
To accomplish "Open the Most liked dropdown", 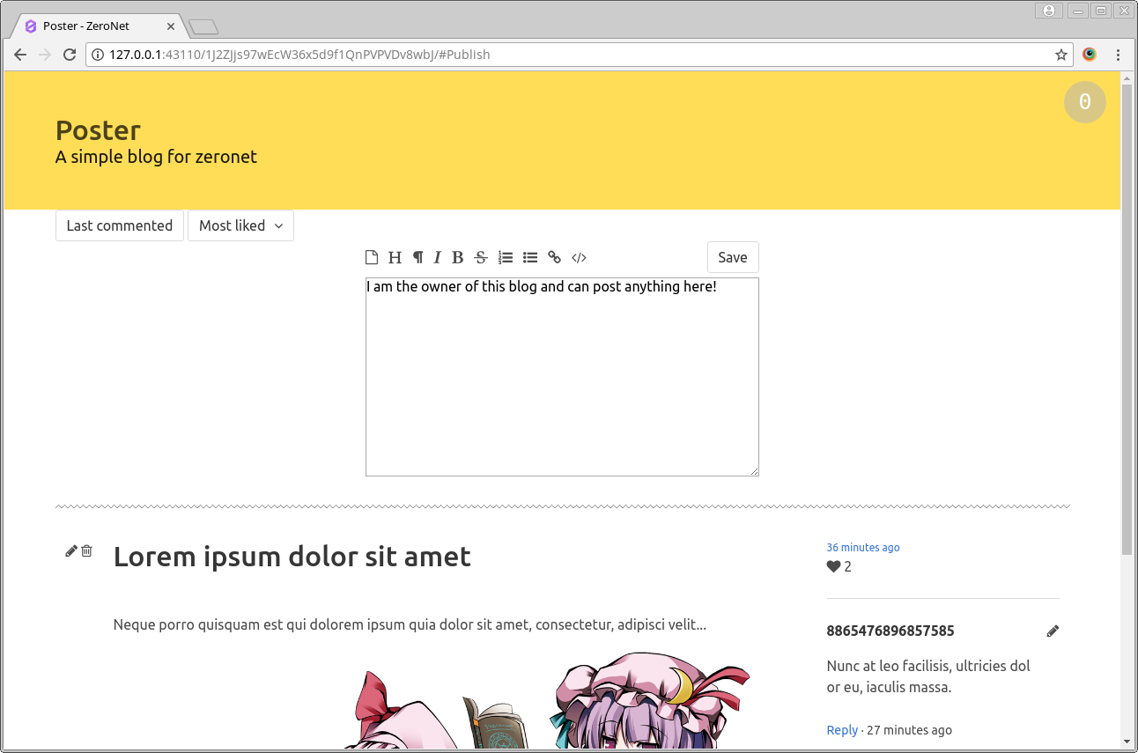I will tap(240, 225).
